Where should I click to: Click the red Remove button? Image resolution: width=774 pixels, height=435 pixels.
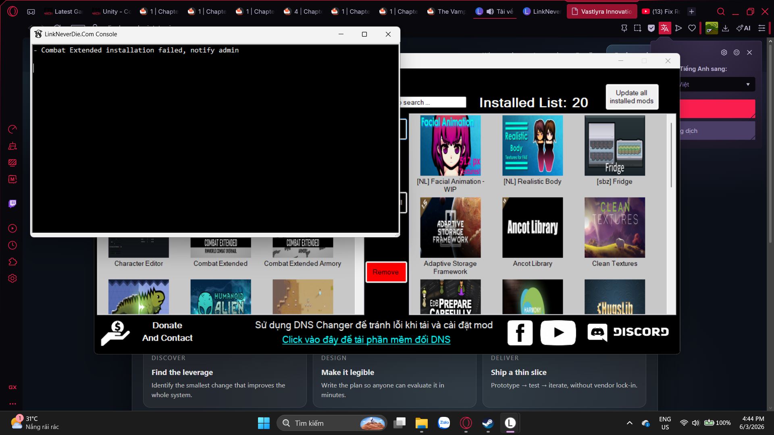(x=386, y=272)
